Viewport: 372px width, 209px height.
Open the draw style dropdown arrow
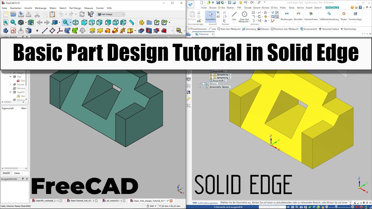(26, 22)
